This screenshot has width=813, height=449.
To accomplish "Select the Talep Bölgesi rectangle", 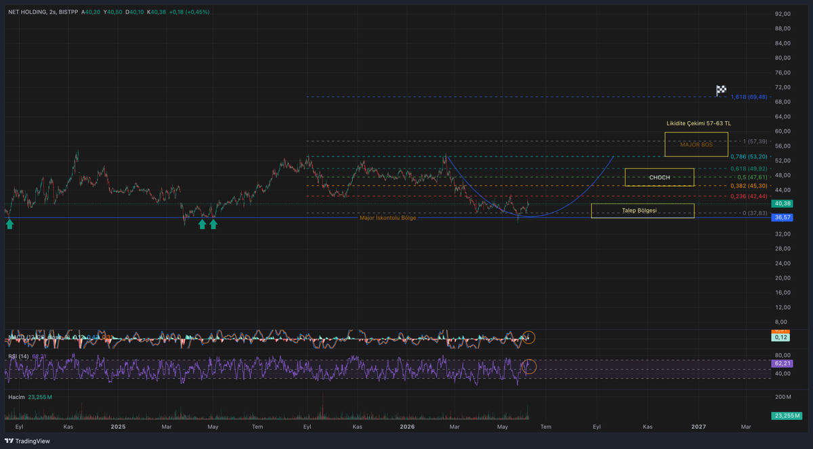I will (642, 211).
